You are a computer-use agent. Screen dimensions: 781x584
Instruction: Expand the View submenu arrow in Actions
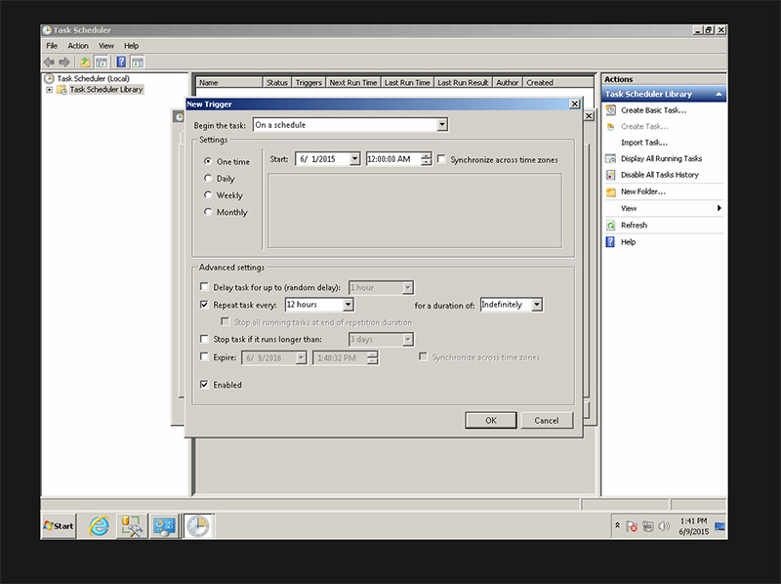tap(719, 208)
